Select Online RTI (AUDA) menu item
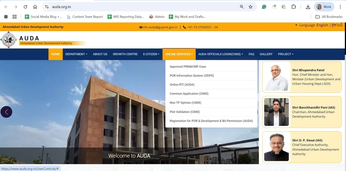The width and height of the screenshot is (346, 171). coord(182,85)
